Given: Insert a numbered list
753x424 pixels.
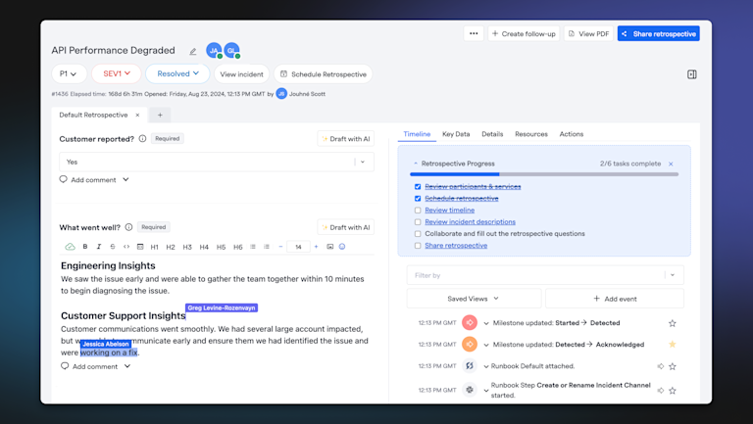Looking at the screenshot, I should (x=267, y=247).
